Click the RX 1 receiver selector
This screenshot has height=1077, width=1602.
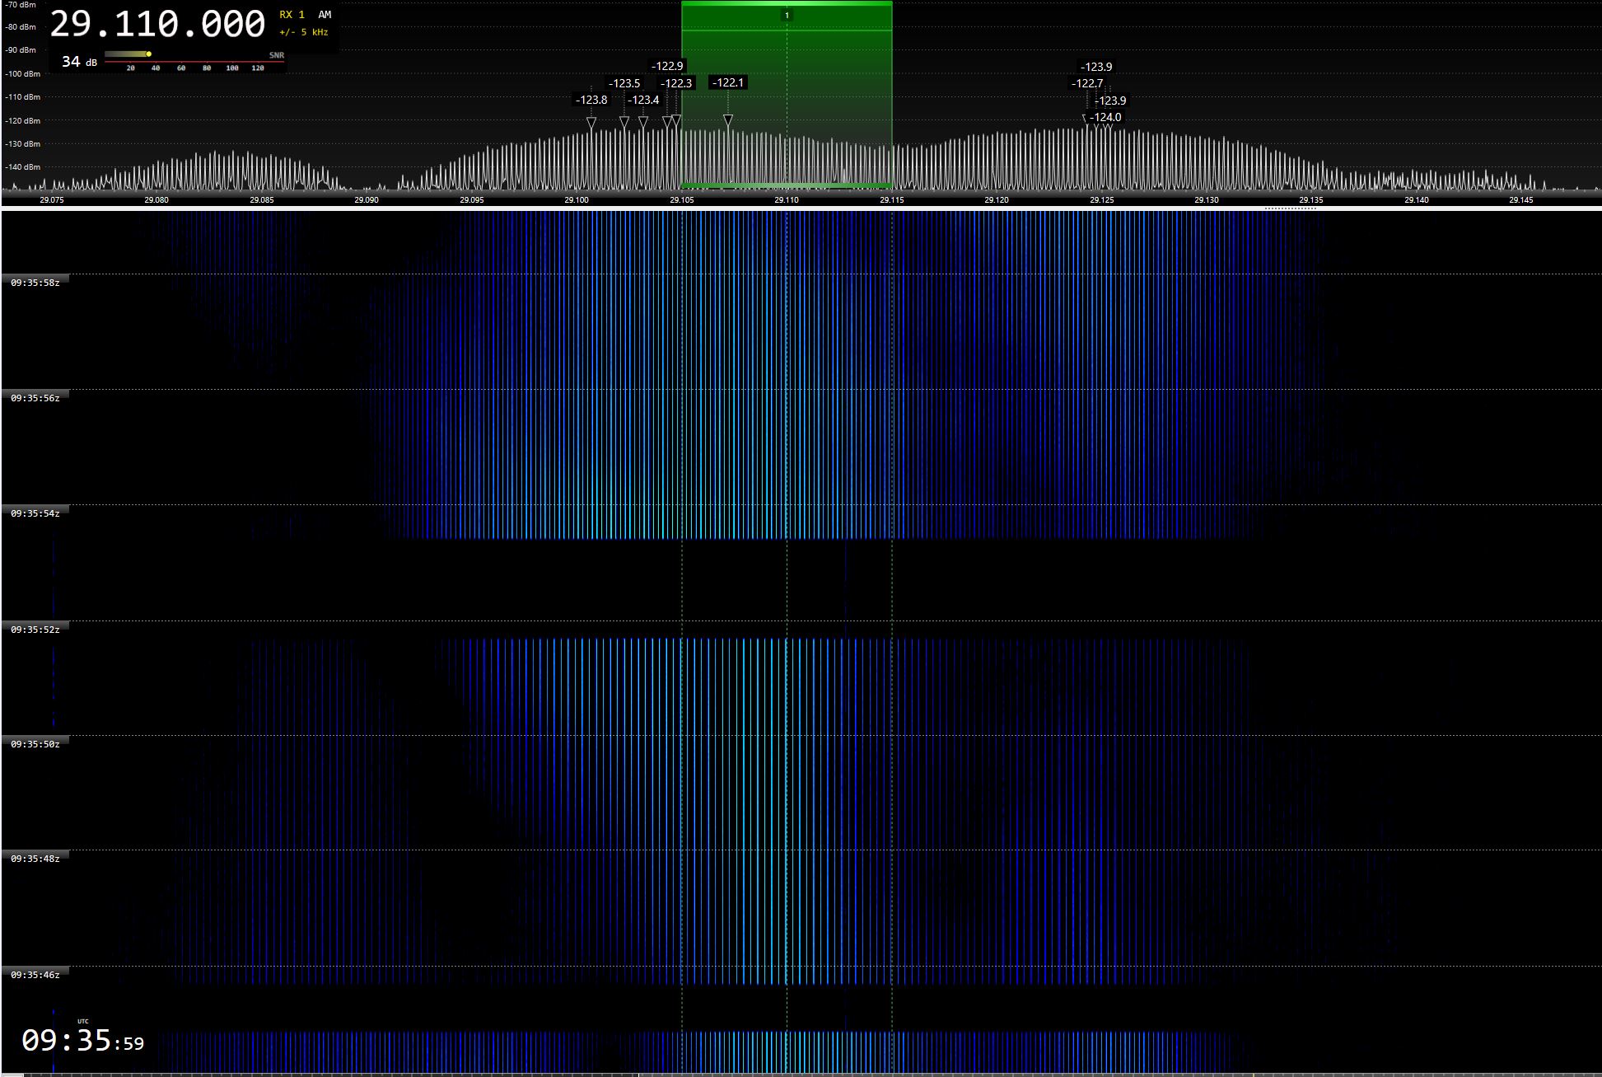click(292, 15)
